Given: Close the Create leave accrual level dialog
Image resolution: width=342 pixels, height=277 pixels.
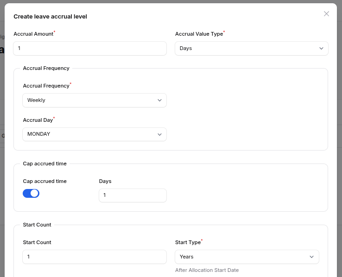Looking at the screenshot, I should tap(326, 14).
